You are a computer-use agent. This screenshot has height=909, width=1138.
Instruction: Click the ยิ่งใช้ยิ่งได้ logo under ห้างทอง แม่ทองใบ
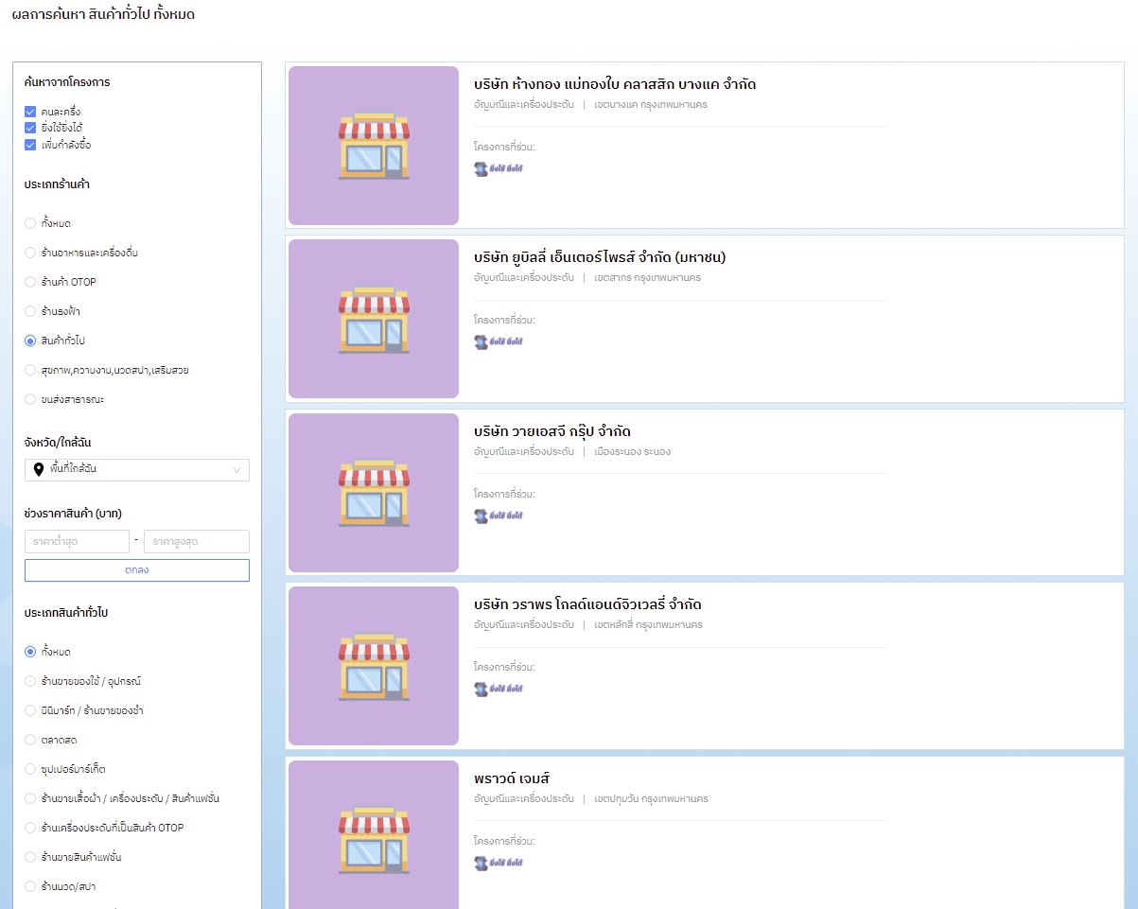click(x=499, y=168)
